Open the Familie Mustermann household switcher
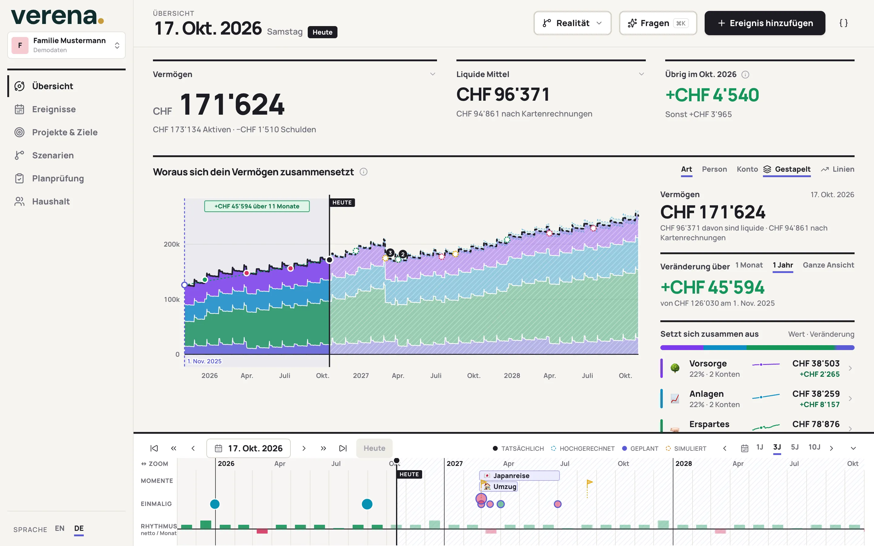The image size is (874, 546). [x=66, y=45]
